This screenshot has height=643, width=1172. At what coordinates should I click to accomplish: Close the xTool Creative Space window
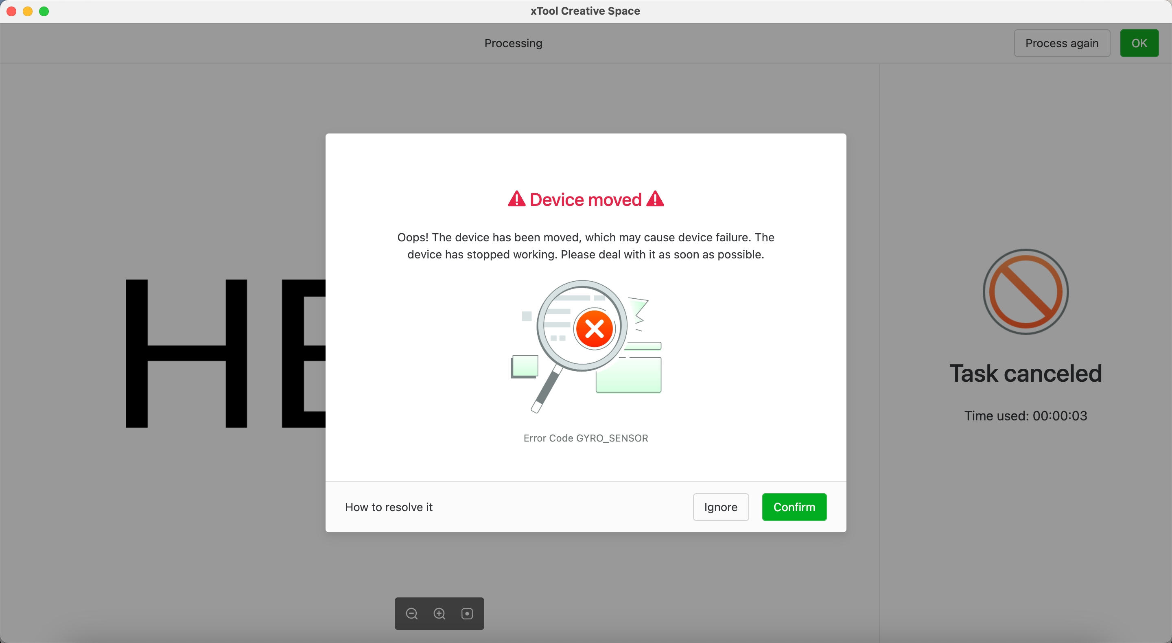tap(12, 11)
